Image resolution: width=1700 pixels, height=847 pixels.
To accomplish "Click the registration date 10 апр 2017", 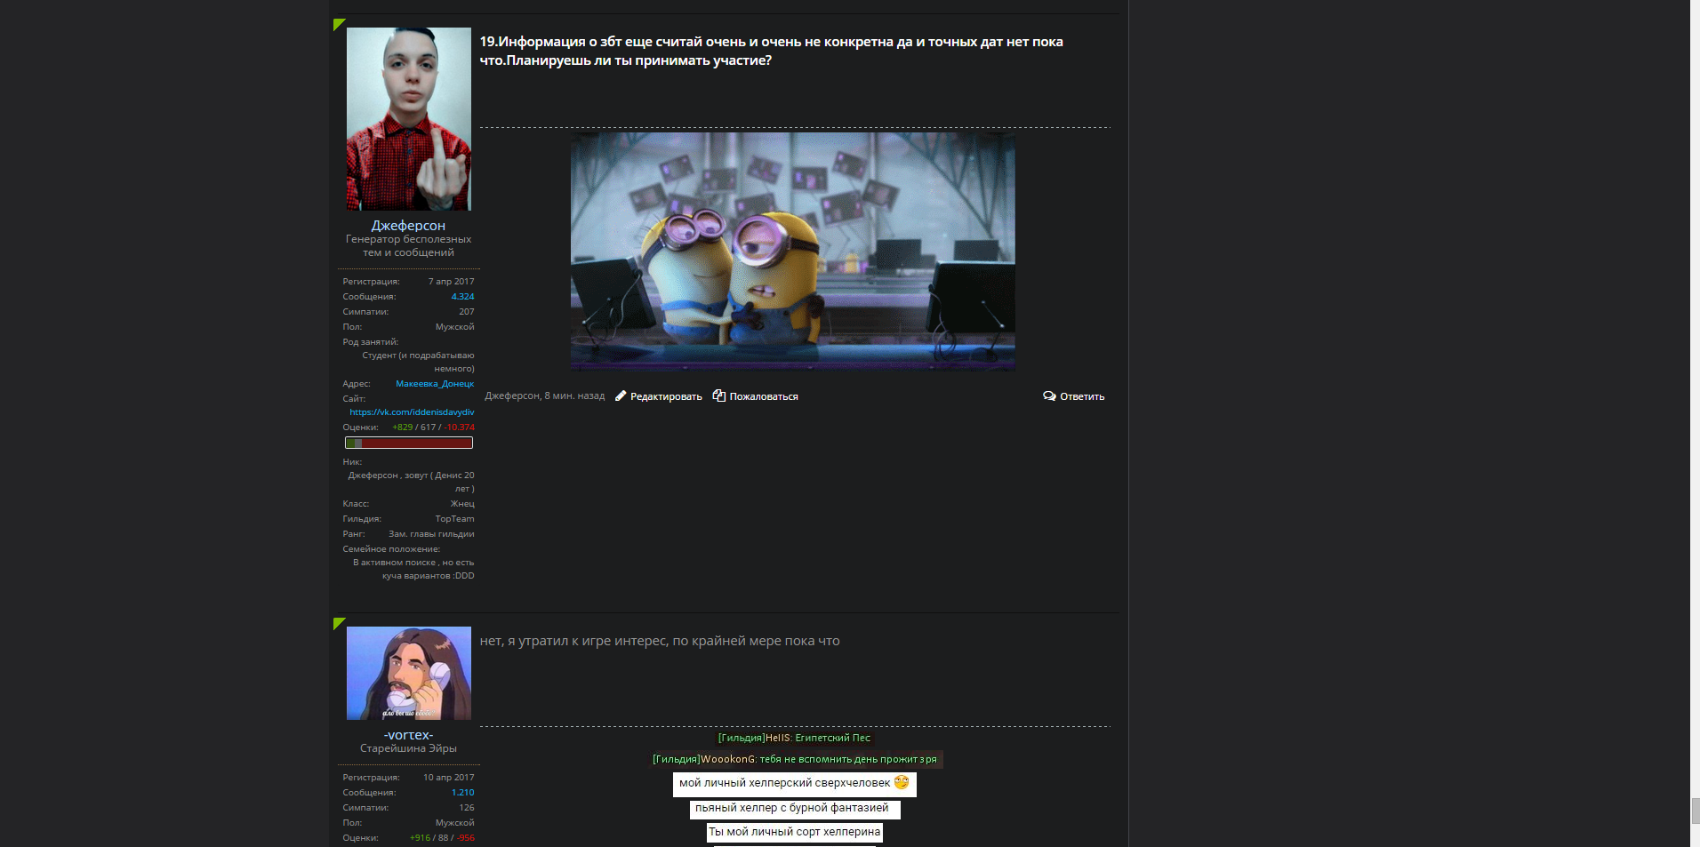I will [x=448, y=778].
